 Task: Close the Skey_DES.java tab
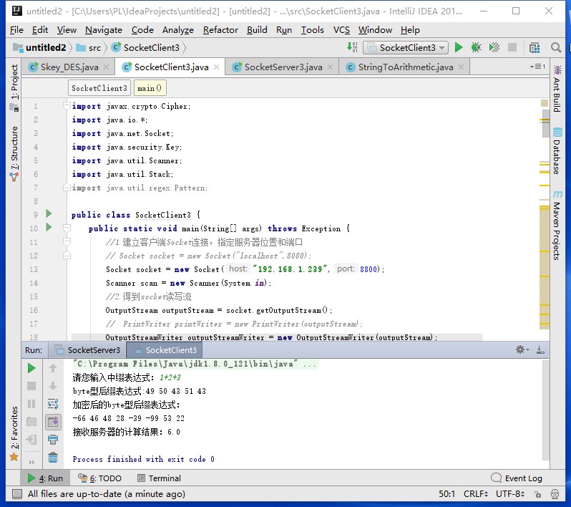tap(107, 67)
